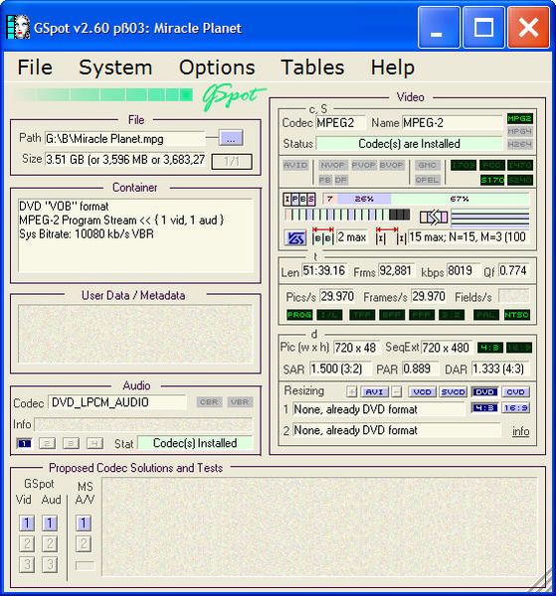556x596 pixels.
Task: Click the PVOP indicator box
Action: pos(363,165)
